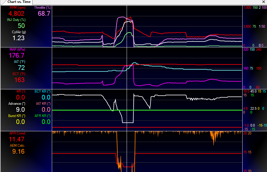Click the ECT KR (°) channel label
Image resolution: width=267 pixels, height=172 pixels.
click(x=43, y=91)
